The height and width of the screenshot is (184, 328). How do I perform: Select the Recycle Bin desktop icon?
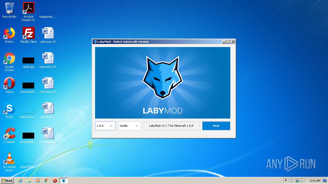tap(9, 10)
